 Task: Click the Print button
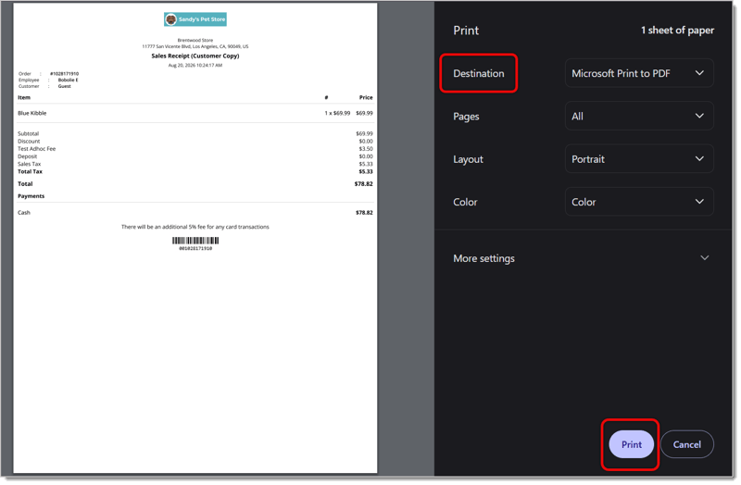pyautogui.click(x=634, y=446)
